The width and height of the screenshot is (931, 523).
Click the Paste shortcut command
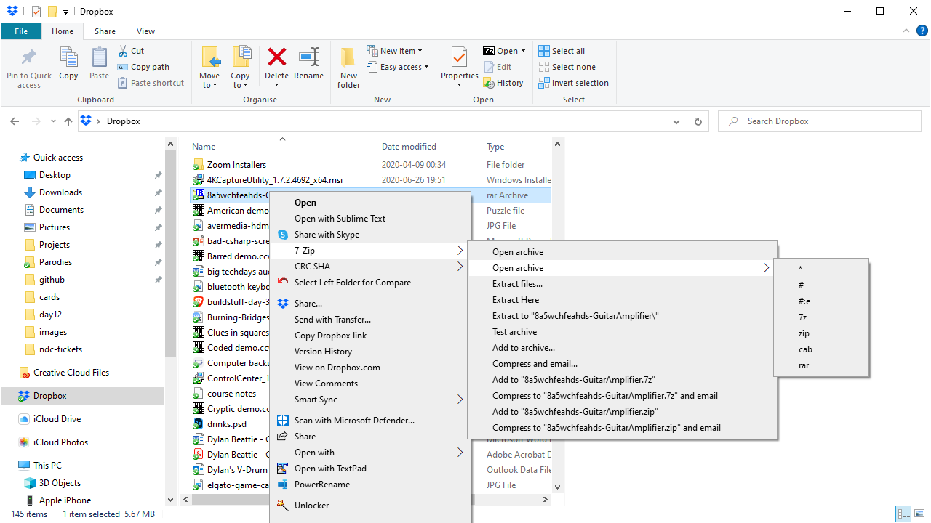click(151, 83)
